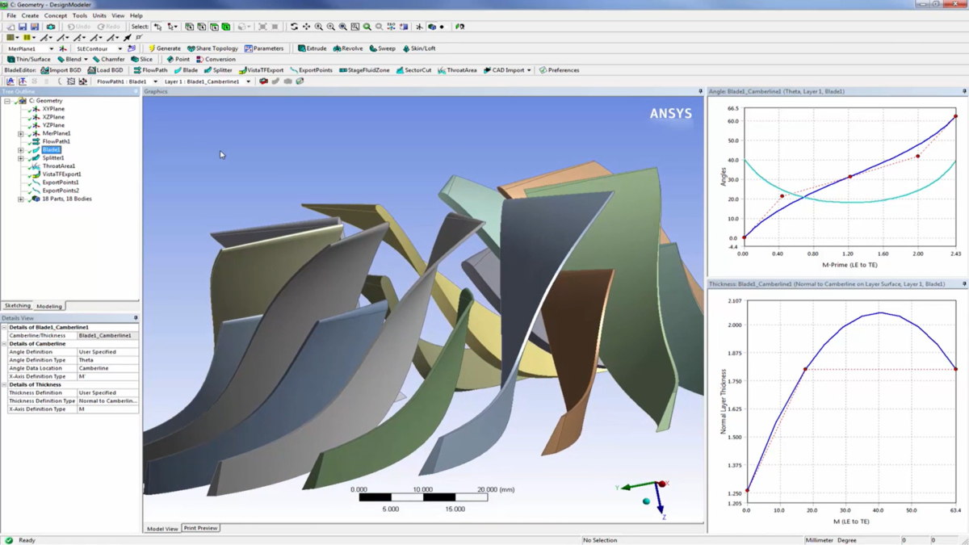
Task: Open the Preferences tool
Action: point(559,70)
